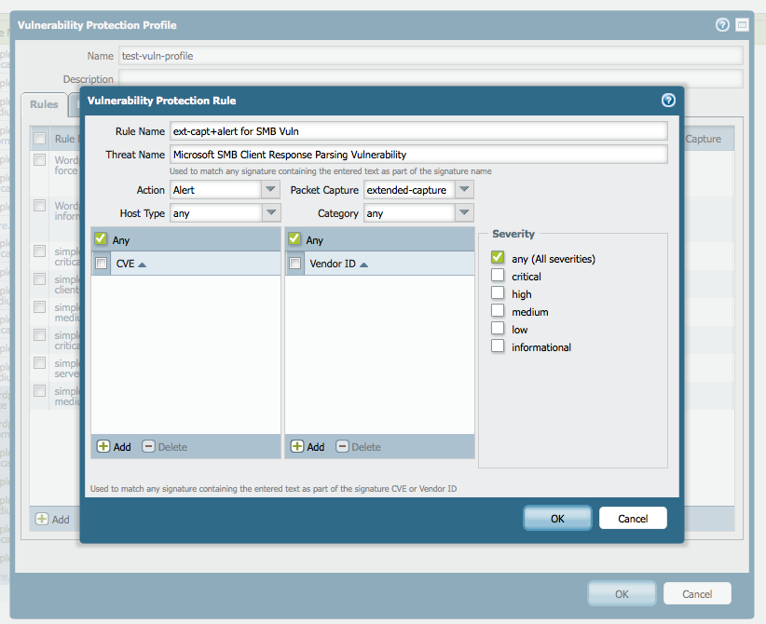
Task: Click the Delete icon under CVE list
Action: (x=148, y=446)
